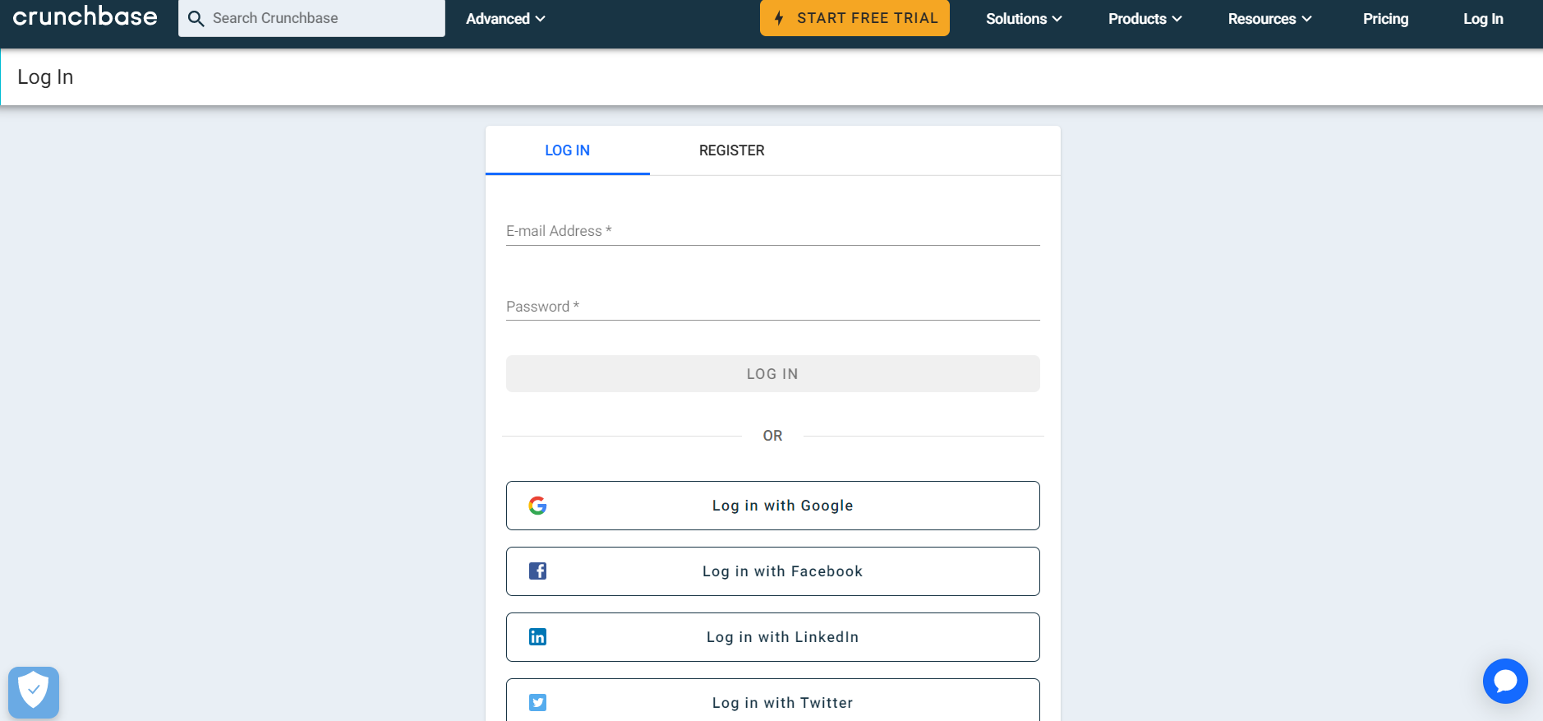Image resolution: width=1543 pixels, height=721 pixels.
Task: Click the lightning bolt trial icon
Action: click(779, 18)
